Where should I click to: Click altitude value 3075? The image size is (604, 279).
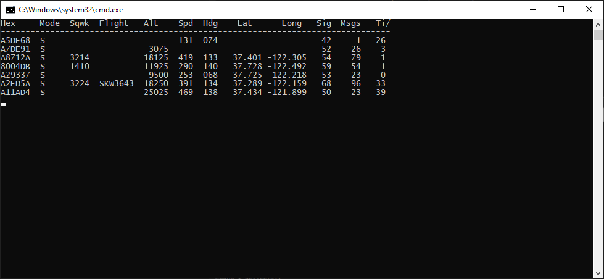click(159, 49)
